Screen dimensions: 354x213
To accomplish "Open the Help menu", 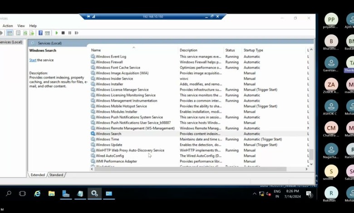I will (x=33, y=26).
